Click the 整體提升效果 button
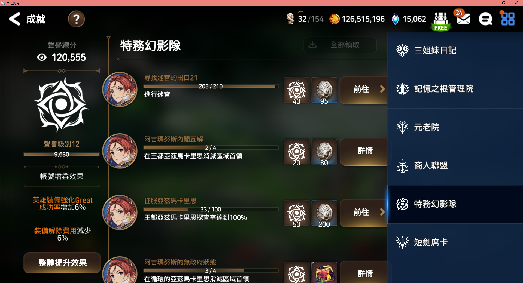 pos(62,263)
